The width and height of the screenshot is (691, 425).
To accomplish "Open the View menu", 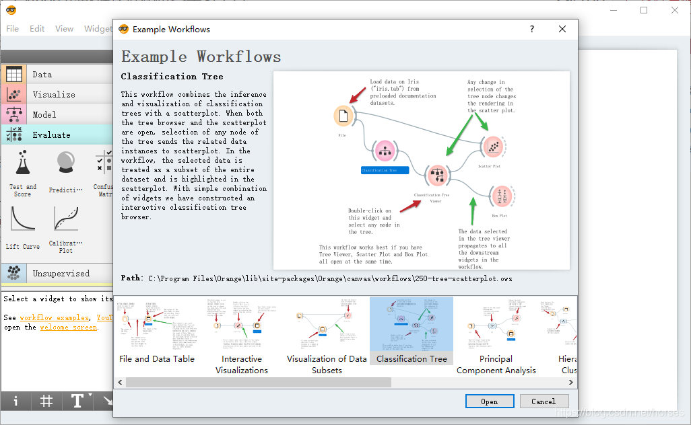I will coord(65,29).
